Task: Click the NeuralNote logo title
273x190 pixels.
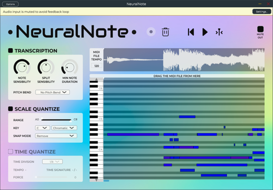Action: (72, 32)
